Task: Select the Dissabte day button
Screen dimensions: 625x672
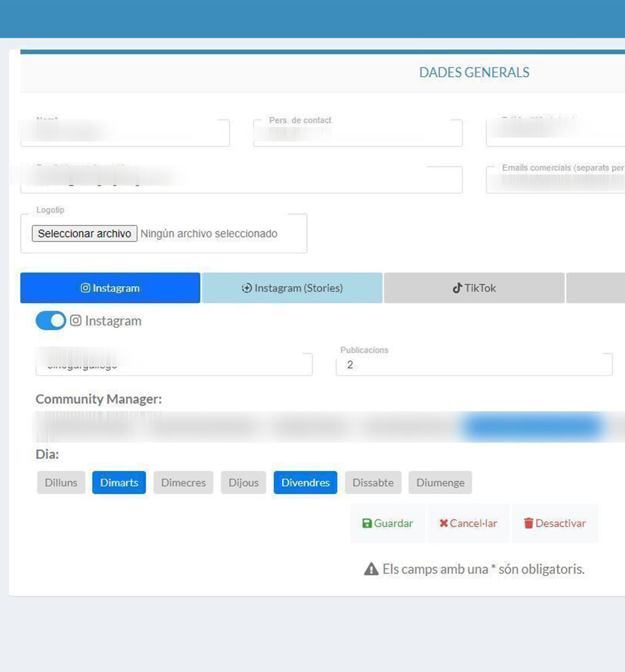Action: pos(372,483)
